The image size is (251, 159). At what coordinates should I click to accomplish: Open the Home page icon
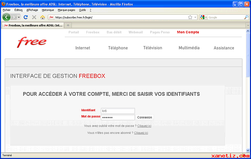pos(42,17)
